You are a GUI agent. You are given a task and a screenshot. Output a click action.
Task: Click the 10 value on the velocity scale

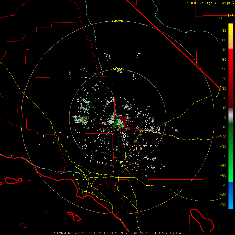click(x=224, y=108)
